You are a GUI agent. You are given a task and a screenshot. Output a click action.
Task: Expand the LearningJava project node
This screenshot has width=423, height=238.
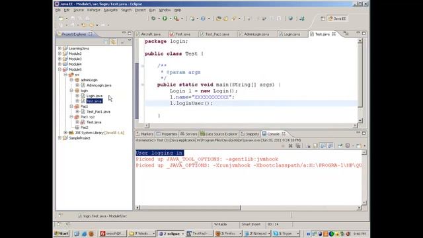tap(60, 48)
